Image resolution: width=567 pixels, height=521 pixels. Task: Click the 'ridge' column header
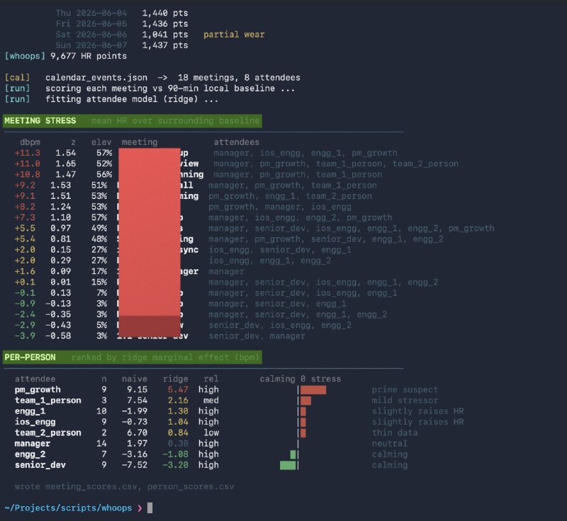[x=175, y=379]
